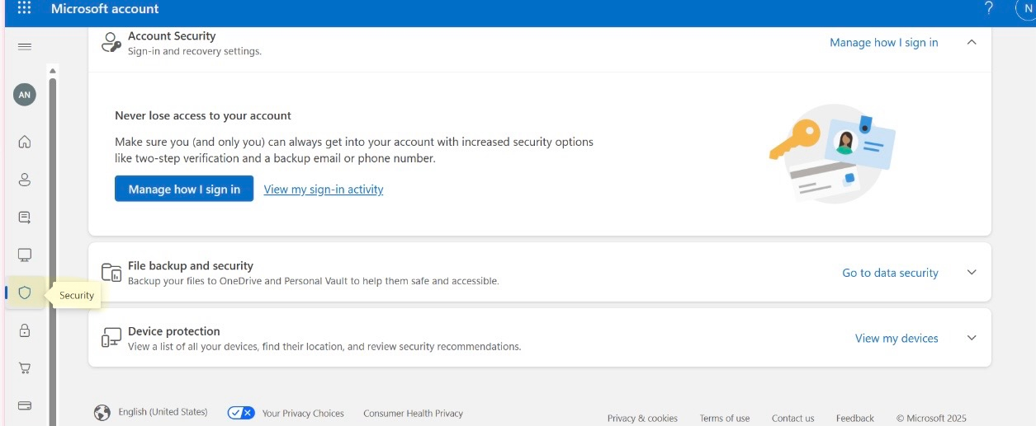Open the account profile circle in the header
The width and height of the screenshot is (1036, 426).
[x=1027, y=9]
